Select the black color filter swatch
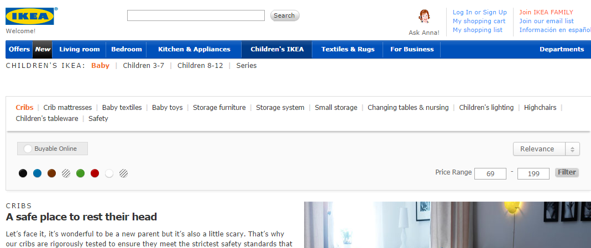The width and height of the screenshot is (591, 248). [23, 173]
